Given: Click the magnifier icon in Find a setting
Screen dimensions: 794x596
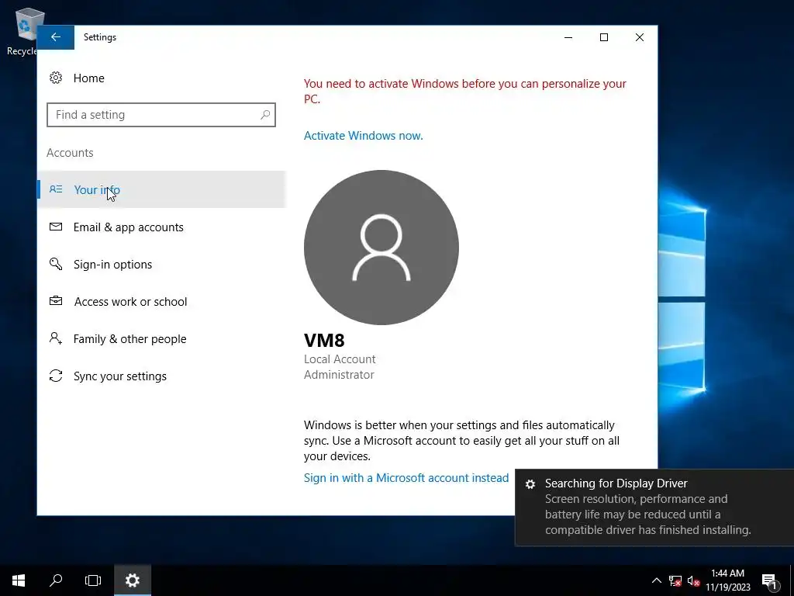Looking at the screenshot, I should (265, 115).
